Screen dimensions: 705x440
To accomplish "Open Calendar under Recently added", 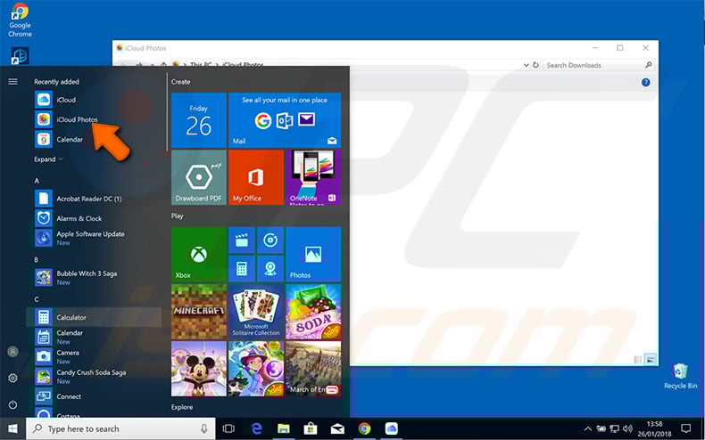I will click(96, 139).
